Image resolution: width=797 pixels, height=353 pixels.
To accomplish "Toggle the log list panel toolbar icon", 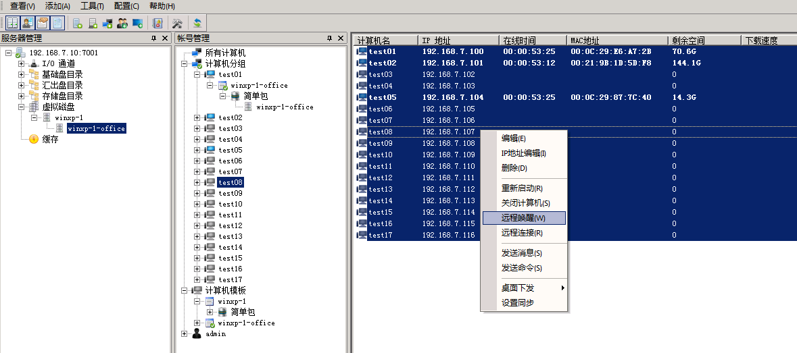I will [57, 23].
